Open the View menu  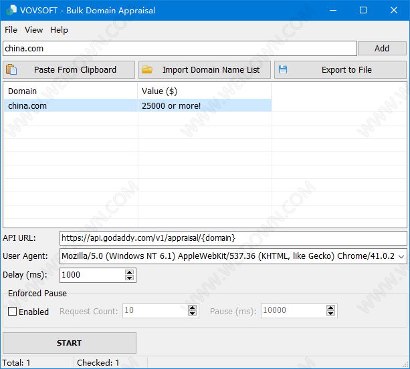tap(33, 30)
